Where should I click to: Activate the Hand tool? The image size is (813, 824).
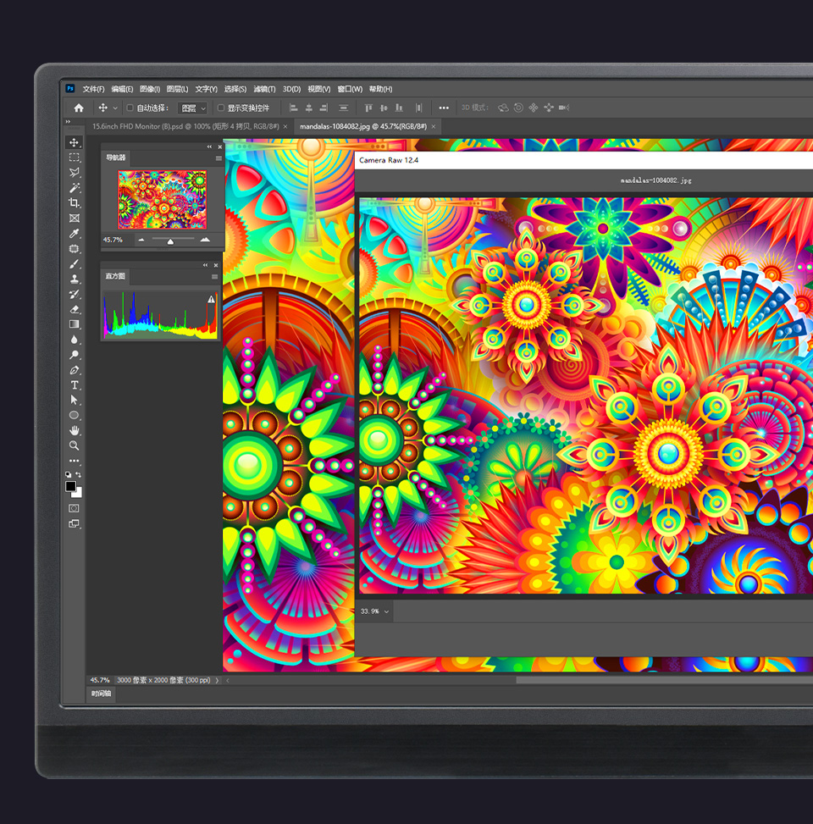pyautogui.click(x=75, y=431)
